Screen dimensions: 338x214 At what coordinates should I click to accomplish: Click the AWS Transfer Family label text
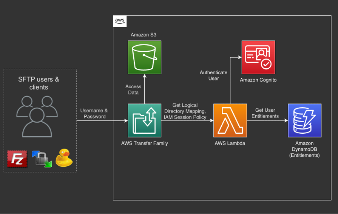coord(145,143)
